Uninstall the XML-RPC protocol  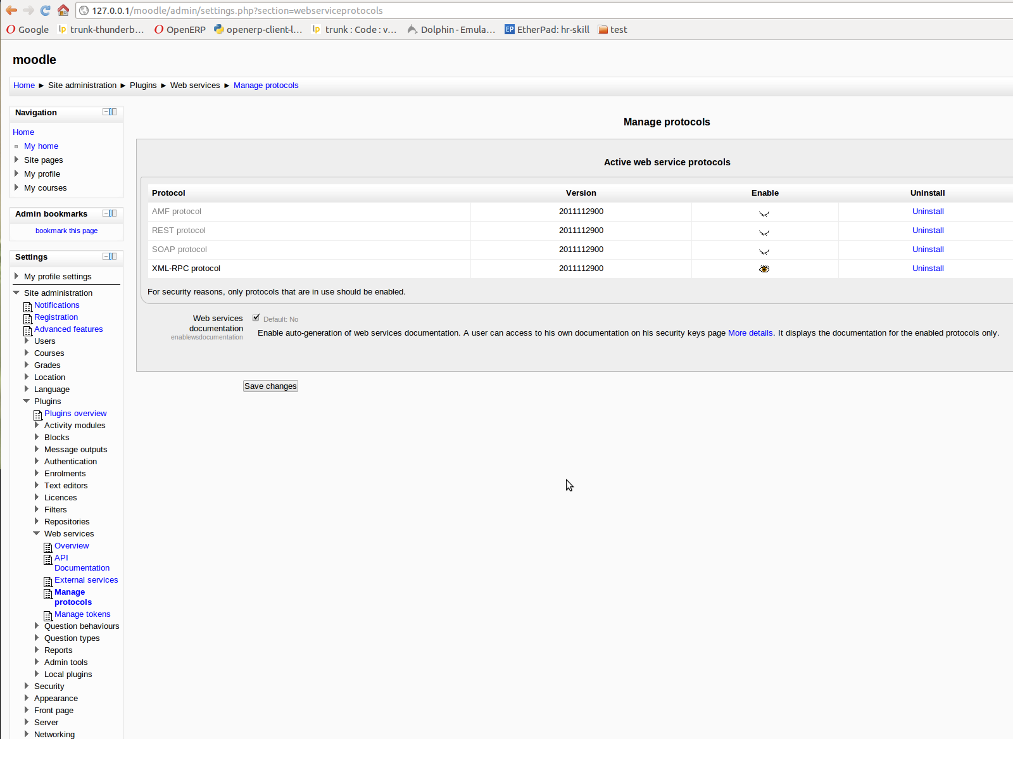pos(928,269)
